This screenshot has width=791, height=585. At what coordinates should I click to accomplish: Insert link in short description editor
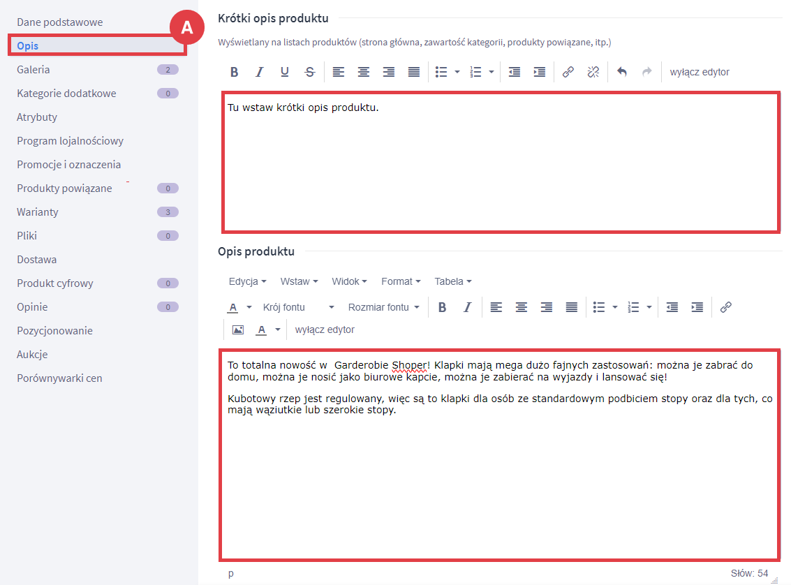[x=568, y=72]
